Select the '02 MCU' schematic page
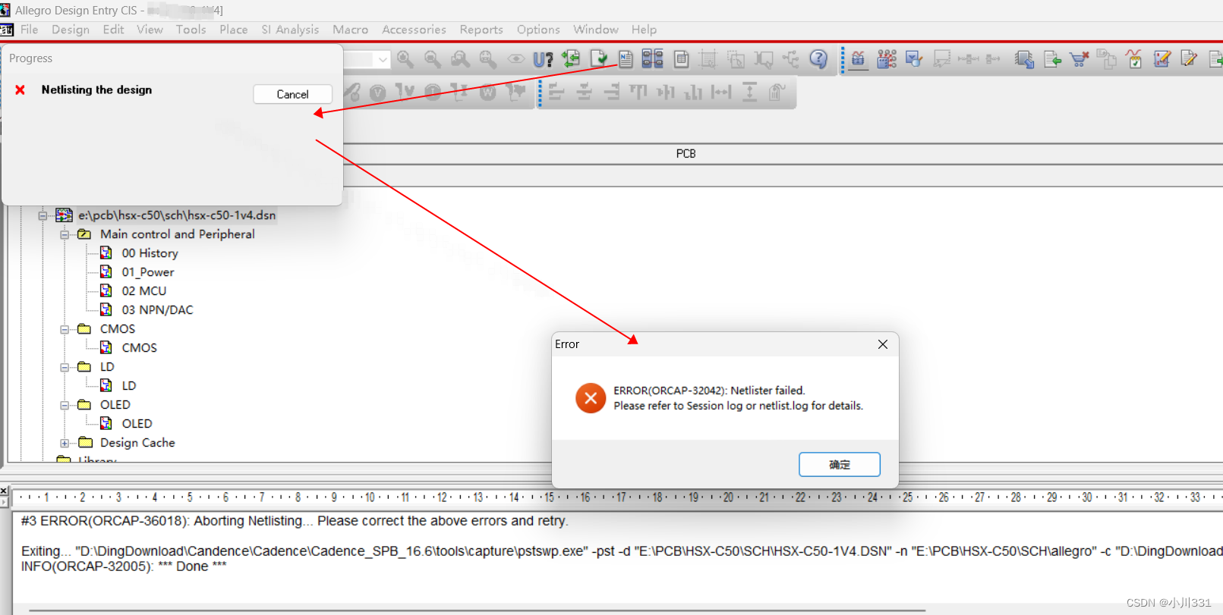Viewport: 1223px width, 615px height. [144, 291]
